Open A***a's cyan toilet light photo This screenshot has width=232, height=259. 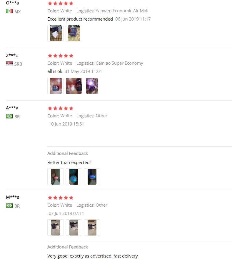74,177
